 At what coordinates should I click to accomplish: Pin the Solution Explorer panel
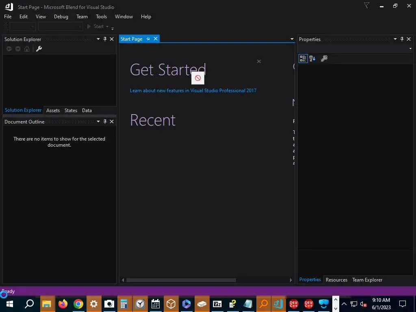[x=105, y=39]
